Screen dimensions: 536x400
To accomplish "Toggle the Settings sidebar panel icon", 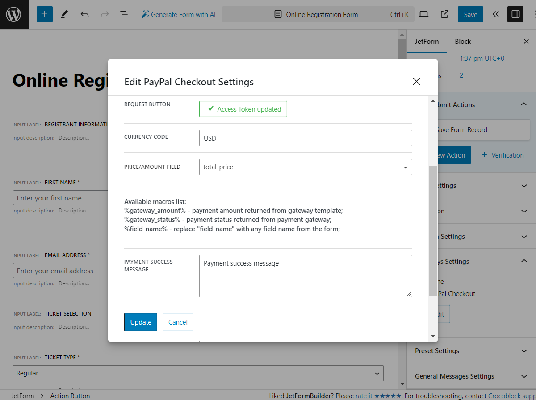I will [515, 14].
